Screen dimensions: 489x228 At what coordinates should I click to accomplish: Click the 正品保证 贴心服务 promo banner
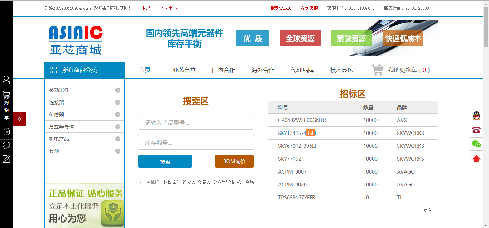[x=85, y=206]
